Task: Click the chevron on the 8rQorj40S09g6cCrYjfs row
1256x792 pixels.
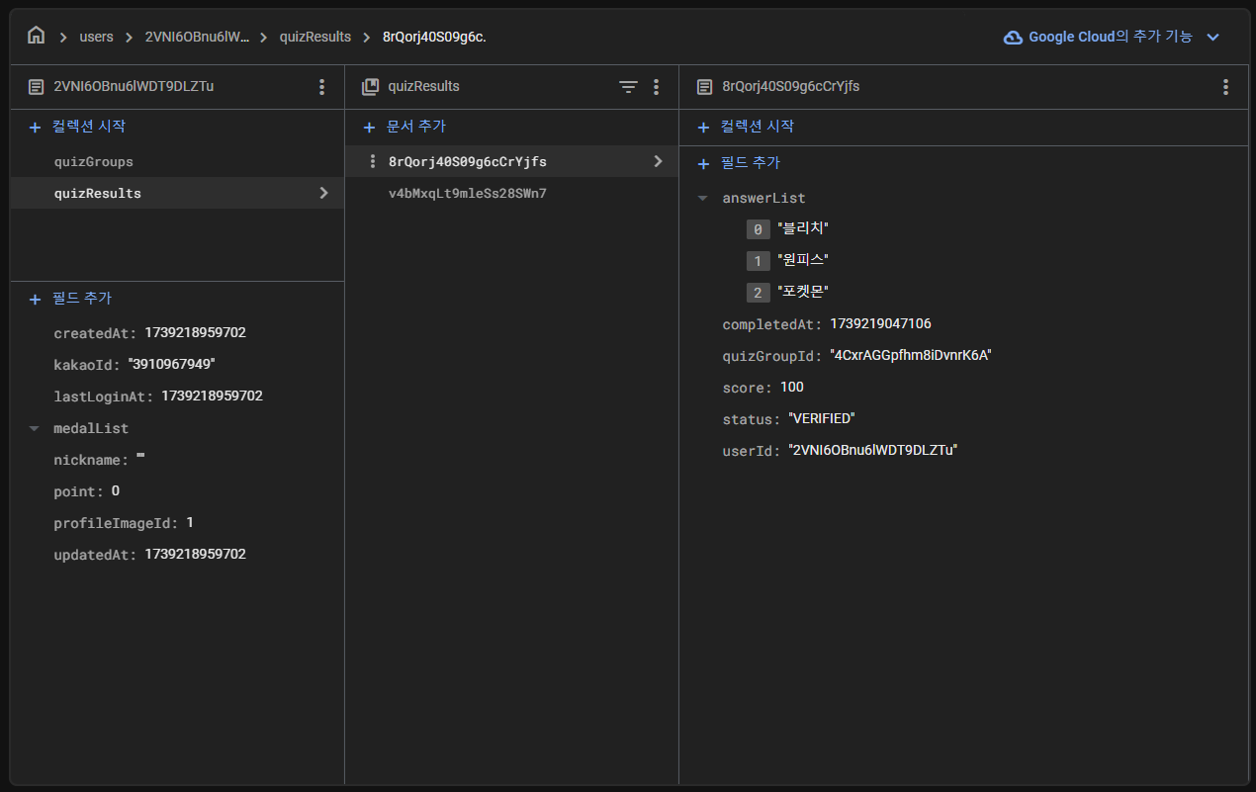Action: click(x=658, y=161)
